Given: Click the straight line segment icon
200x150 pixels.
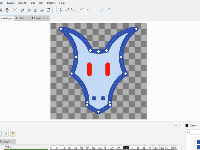Looking at the screenshot, I should [x=102, y=10].
